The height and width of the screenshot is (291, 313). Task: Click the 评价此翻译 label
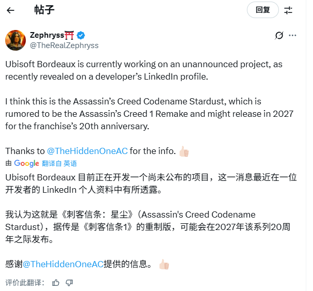pyautogui.click(x=25, y=283)
